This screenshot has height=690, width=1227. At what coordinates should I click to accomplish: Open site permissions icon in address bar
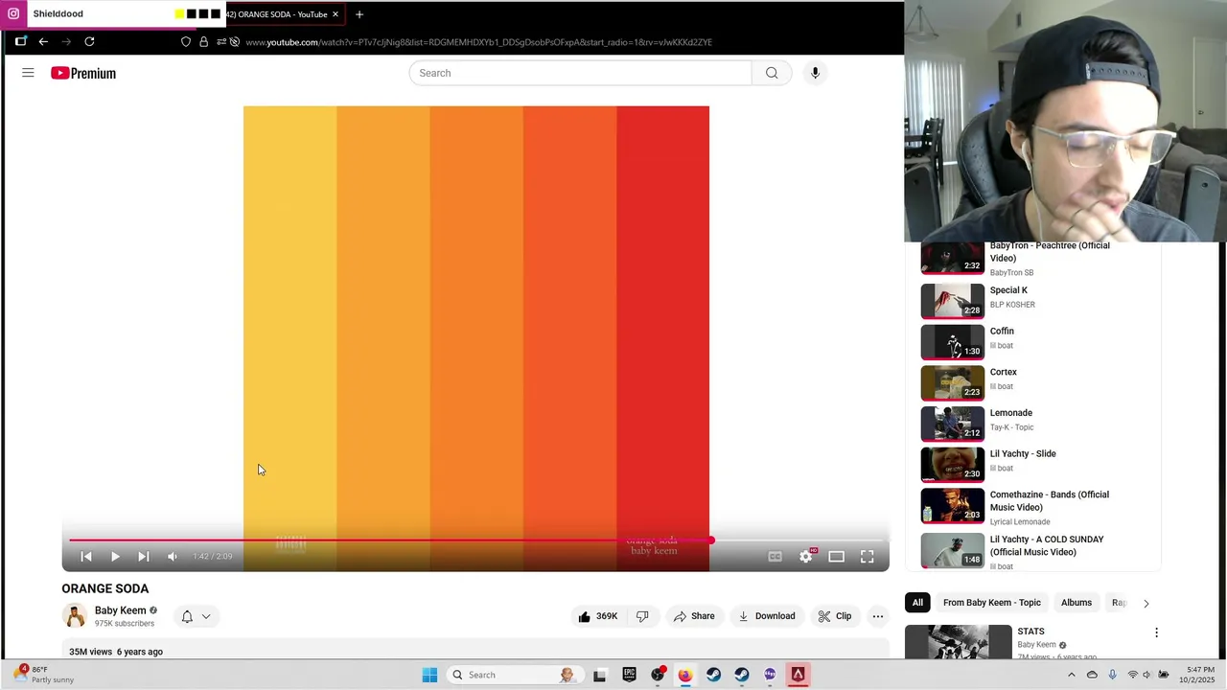coord(221,42)
